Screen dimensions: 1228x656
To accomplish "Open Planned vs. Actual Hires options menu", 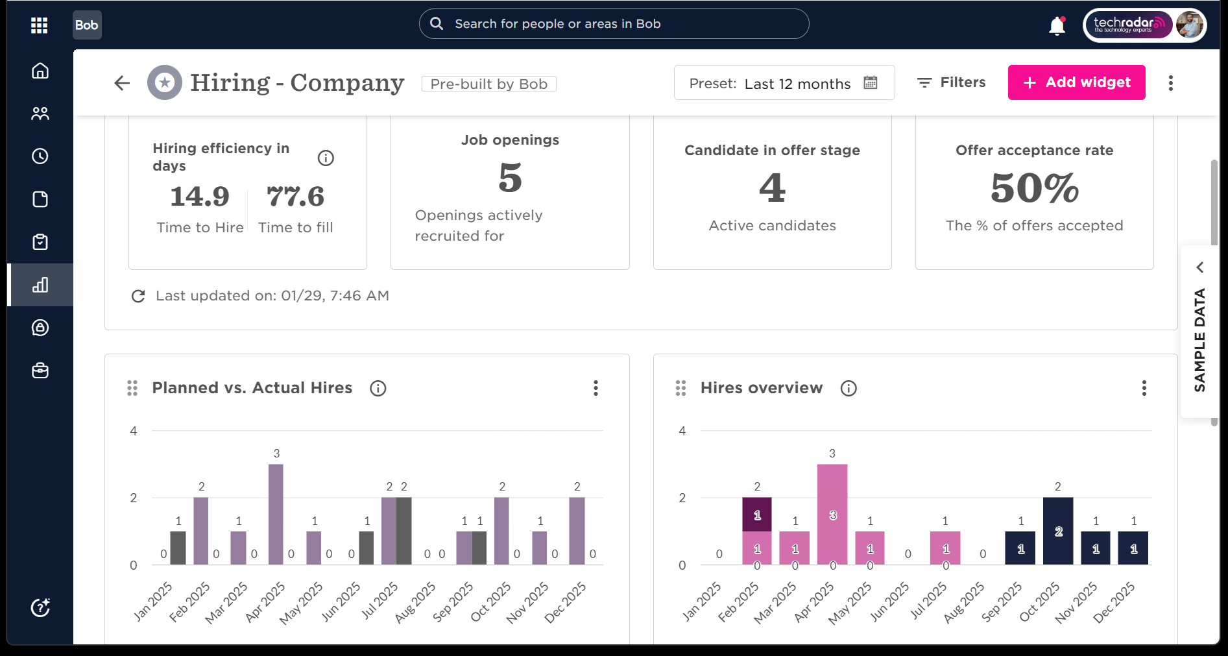I will tap(596, 388).
